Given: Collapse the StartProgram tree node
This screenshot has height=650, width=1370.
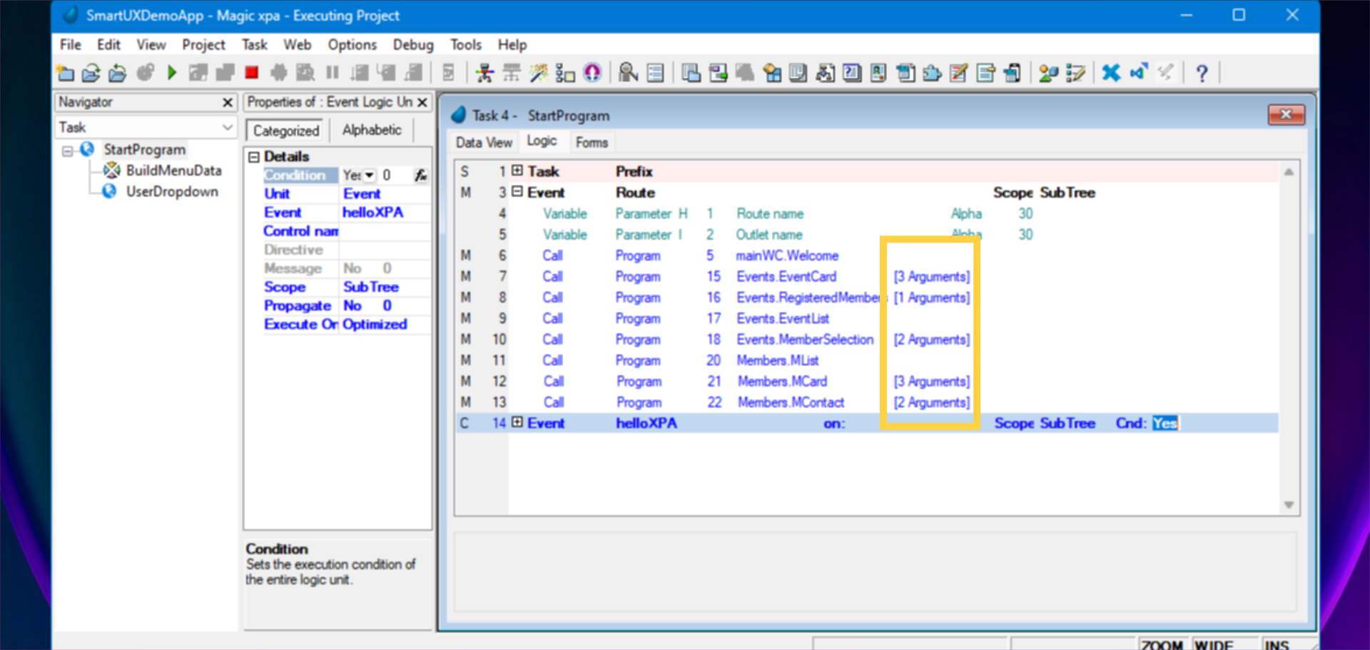Looking at the screenshot, I should click(x=67, y=151).
